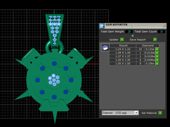
Task: Open the Diamond (3.52 spg) material dropdown
Action: [136, 113]
